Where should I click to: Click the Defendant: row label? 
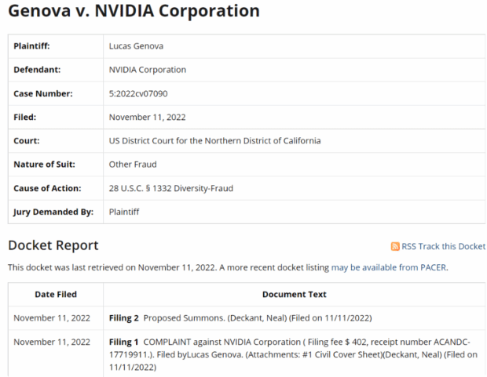37,70
